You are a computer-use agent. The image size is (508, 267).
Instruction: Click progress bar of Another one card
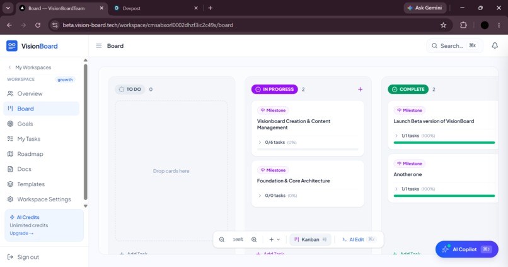[444, 196]
